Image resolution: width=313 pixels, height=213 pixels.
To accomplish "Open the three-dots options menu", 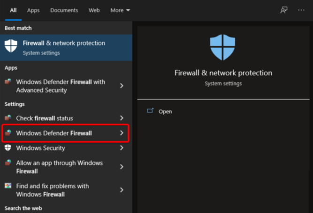I will pyautogui.click(x=301, y=10).
